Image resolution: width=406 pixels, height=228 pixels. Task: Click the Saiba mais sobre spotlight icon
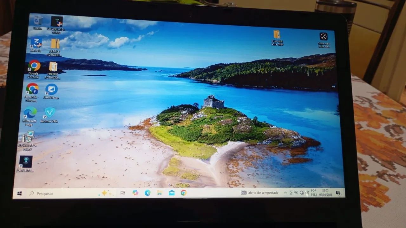[x=324, y=40]
